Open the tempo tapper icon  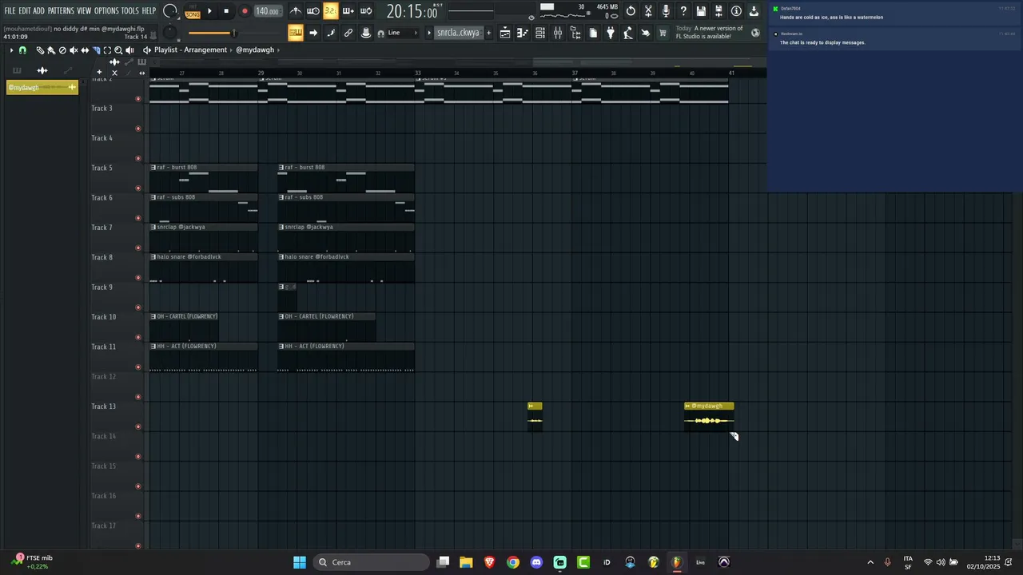(x=628, y=33)
